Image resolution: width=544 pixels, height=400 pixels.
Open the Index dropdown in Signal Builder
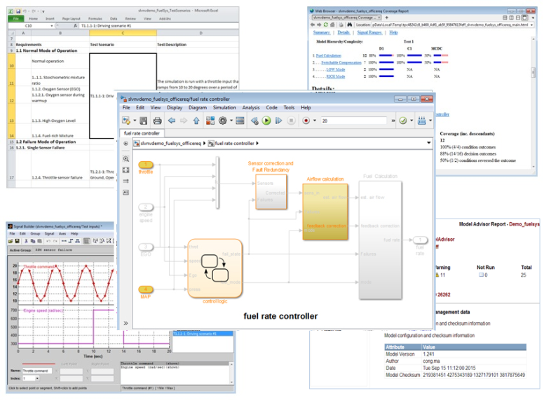click(x=37, y=378)
